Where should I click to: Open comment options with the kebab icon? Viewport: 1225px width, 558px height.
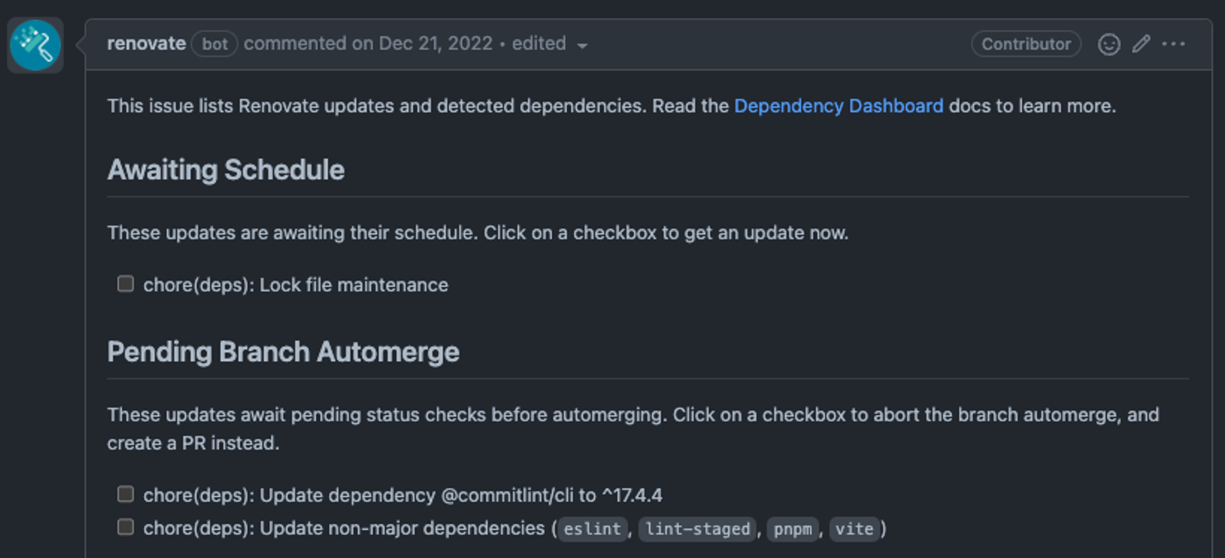(1172, 44)
